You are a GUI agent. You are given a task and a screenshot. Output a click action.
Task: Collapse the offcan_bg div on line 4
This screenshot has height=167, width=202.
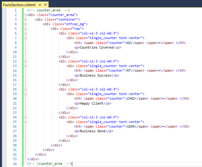[25, 24]
